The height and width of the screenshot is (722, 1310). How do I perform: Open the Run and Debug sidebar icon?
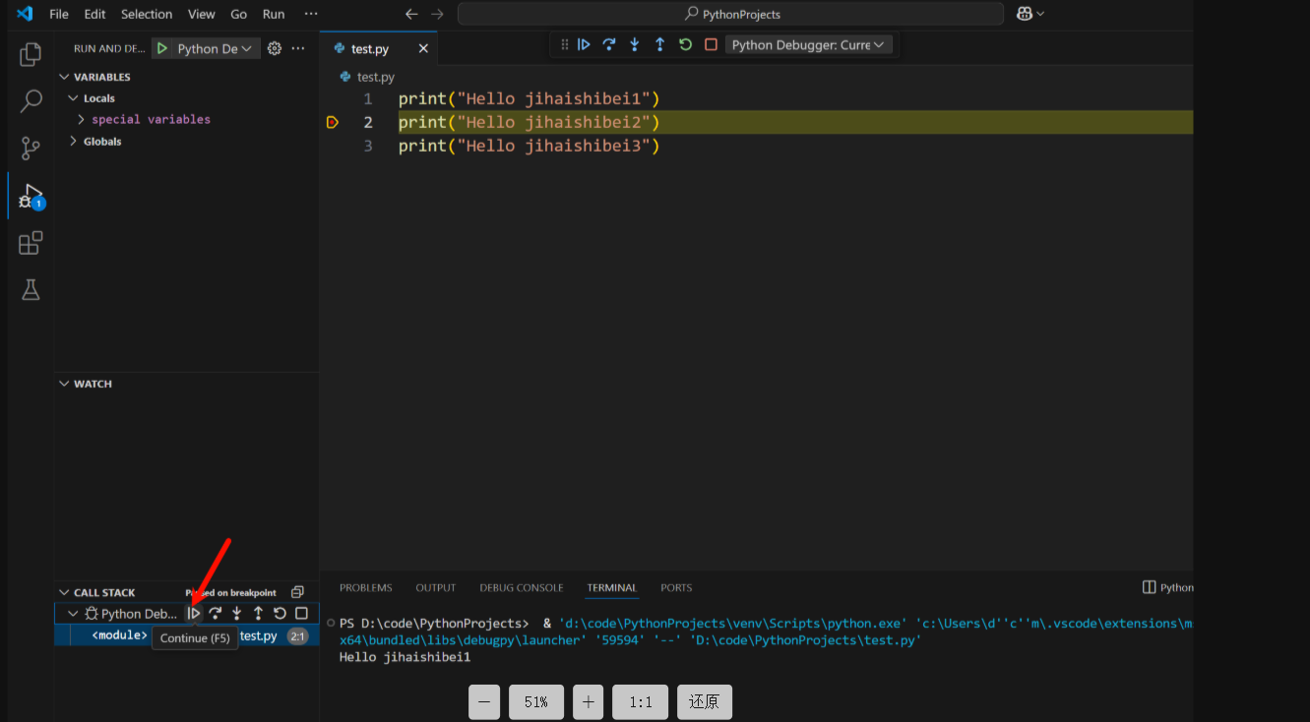[30, 195]
